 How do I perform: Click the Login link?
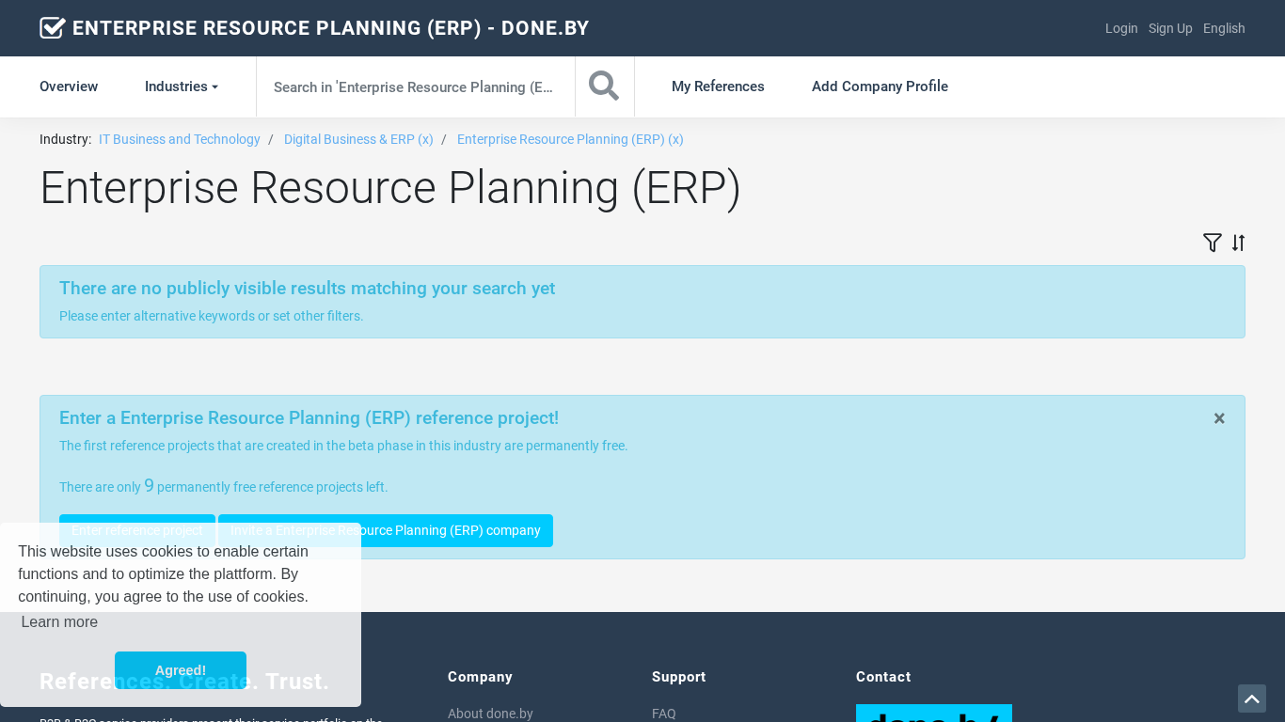[x=1121, y=28]
